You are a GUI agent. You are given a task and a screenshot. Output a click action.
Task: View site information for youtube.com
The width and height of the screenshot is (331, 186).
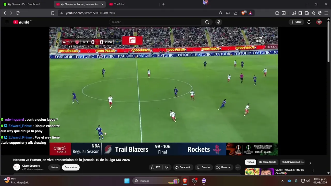61,13
